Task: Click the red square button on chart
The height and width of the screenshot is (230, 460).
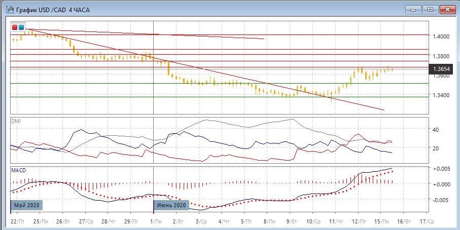Action: click(15, 27)
